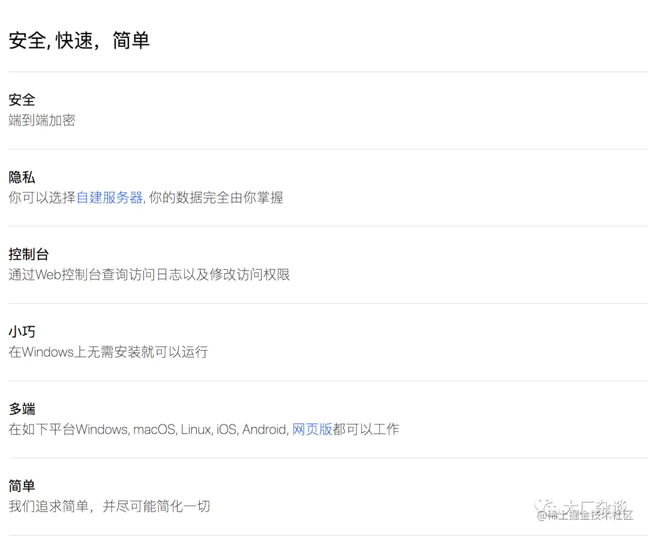Click the text 我们追求简单，并尽可能简化一切

pos(110,506)
